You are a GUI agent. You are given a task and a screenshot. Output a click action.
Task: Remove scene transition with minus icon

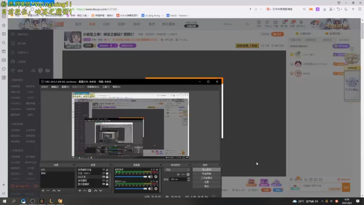[x=183, y=174]
